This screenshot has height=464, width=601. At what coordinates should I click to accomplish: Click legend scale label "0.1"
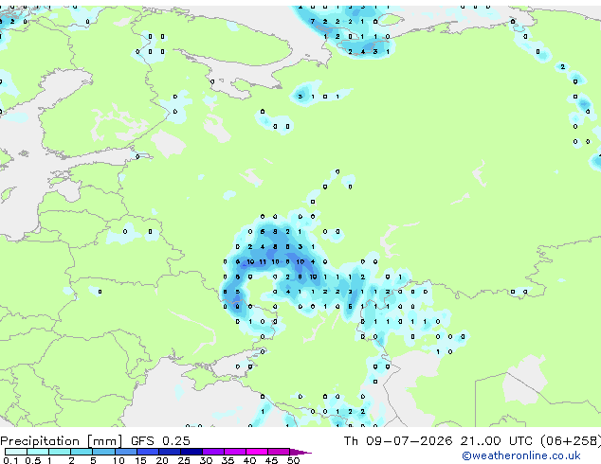(10, 460)
